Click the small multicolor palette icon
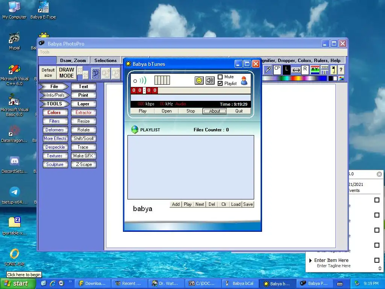This screenshot has width=385, height=289. coord(341,78)
